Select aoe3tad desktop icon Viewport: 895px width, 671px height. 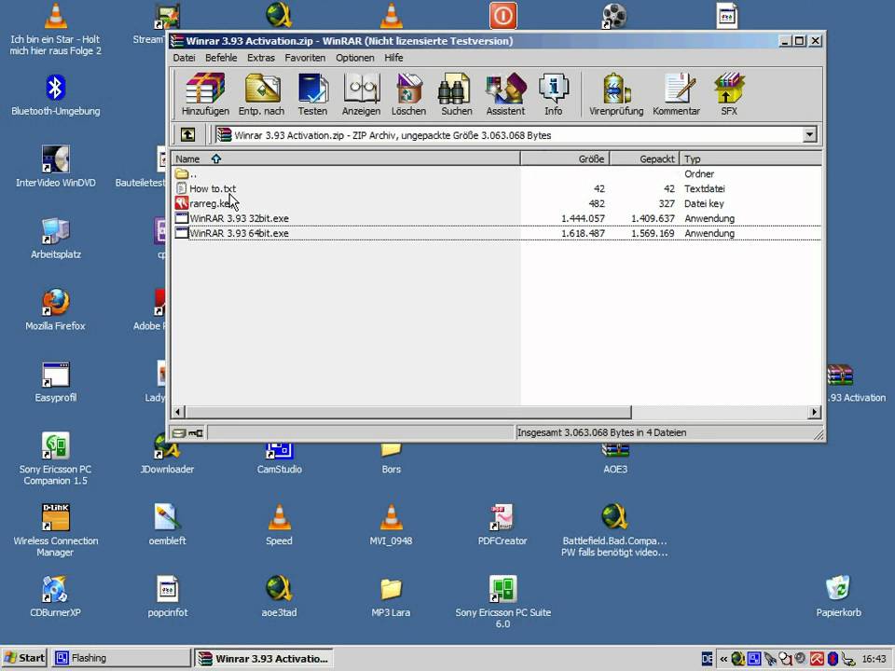tap(279, 596)
